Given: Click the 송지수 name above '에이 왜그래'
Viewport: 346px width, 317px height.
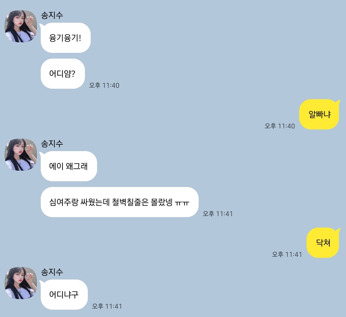Looking at the screenshot, I should [x=52, y=143].
